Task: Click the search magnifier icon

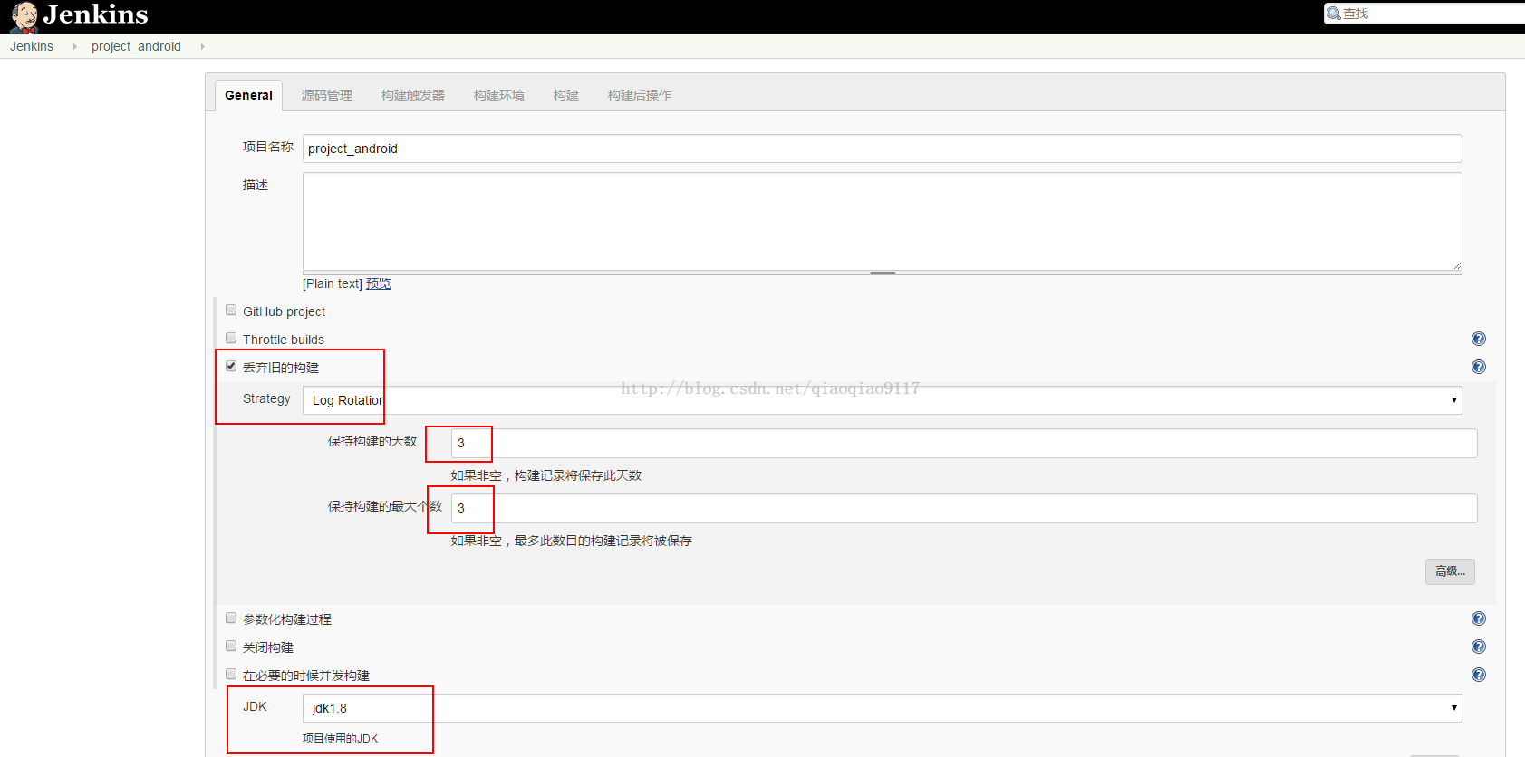Action: pyautogui.click(x=1334, y=14)
